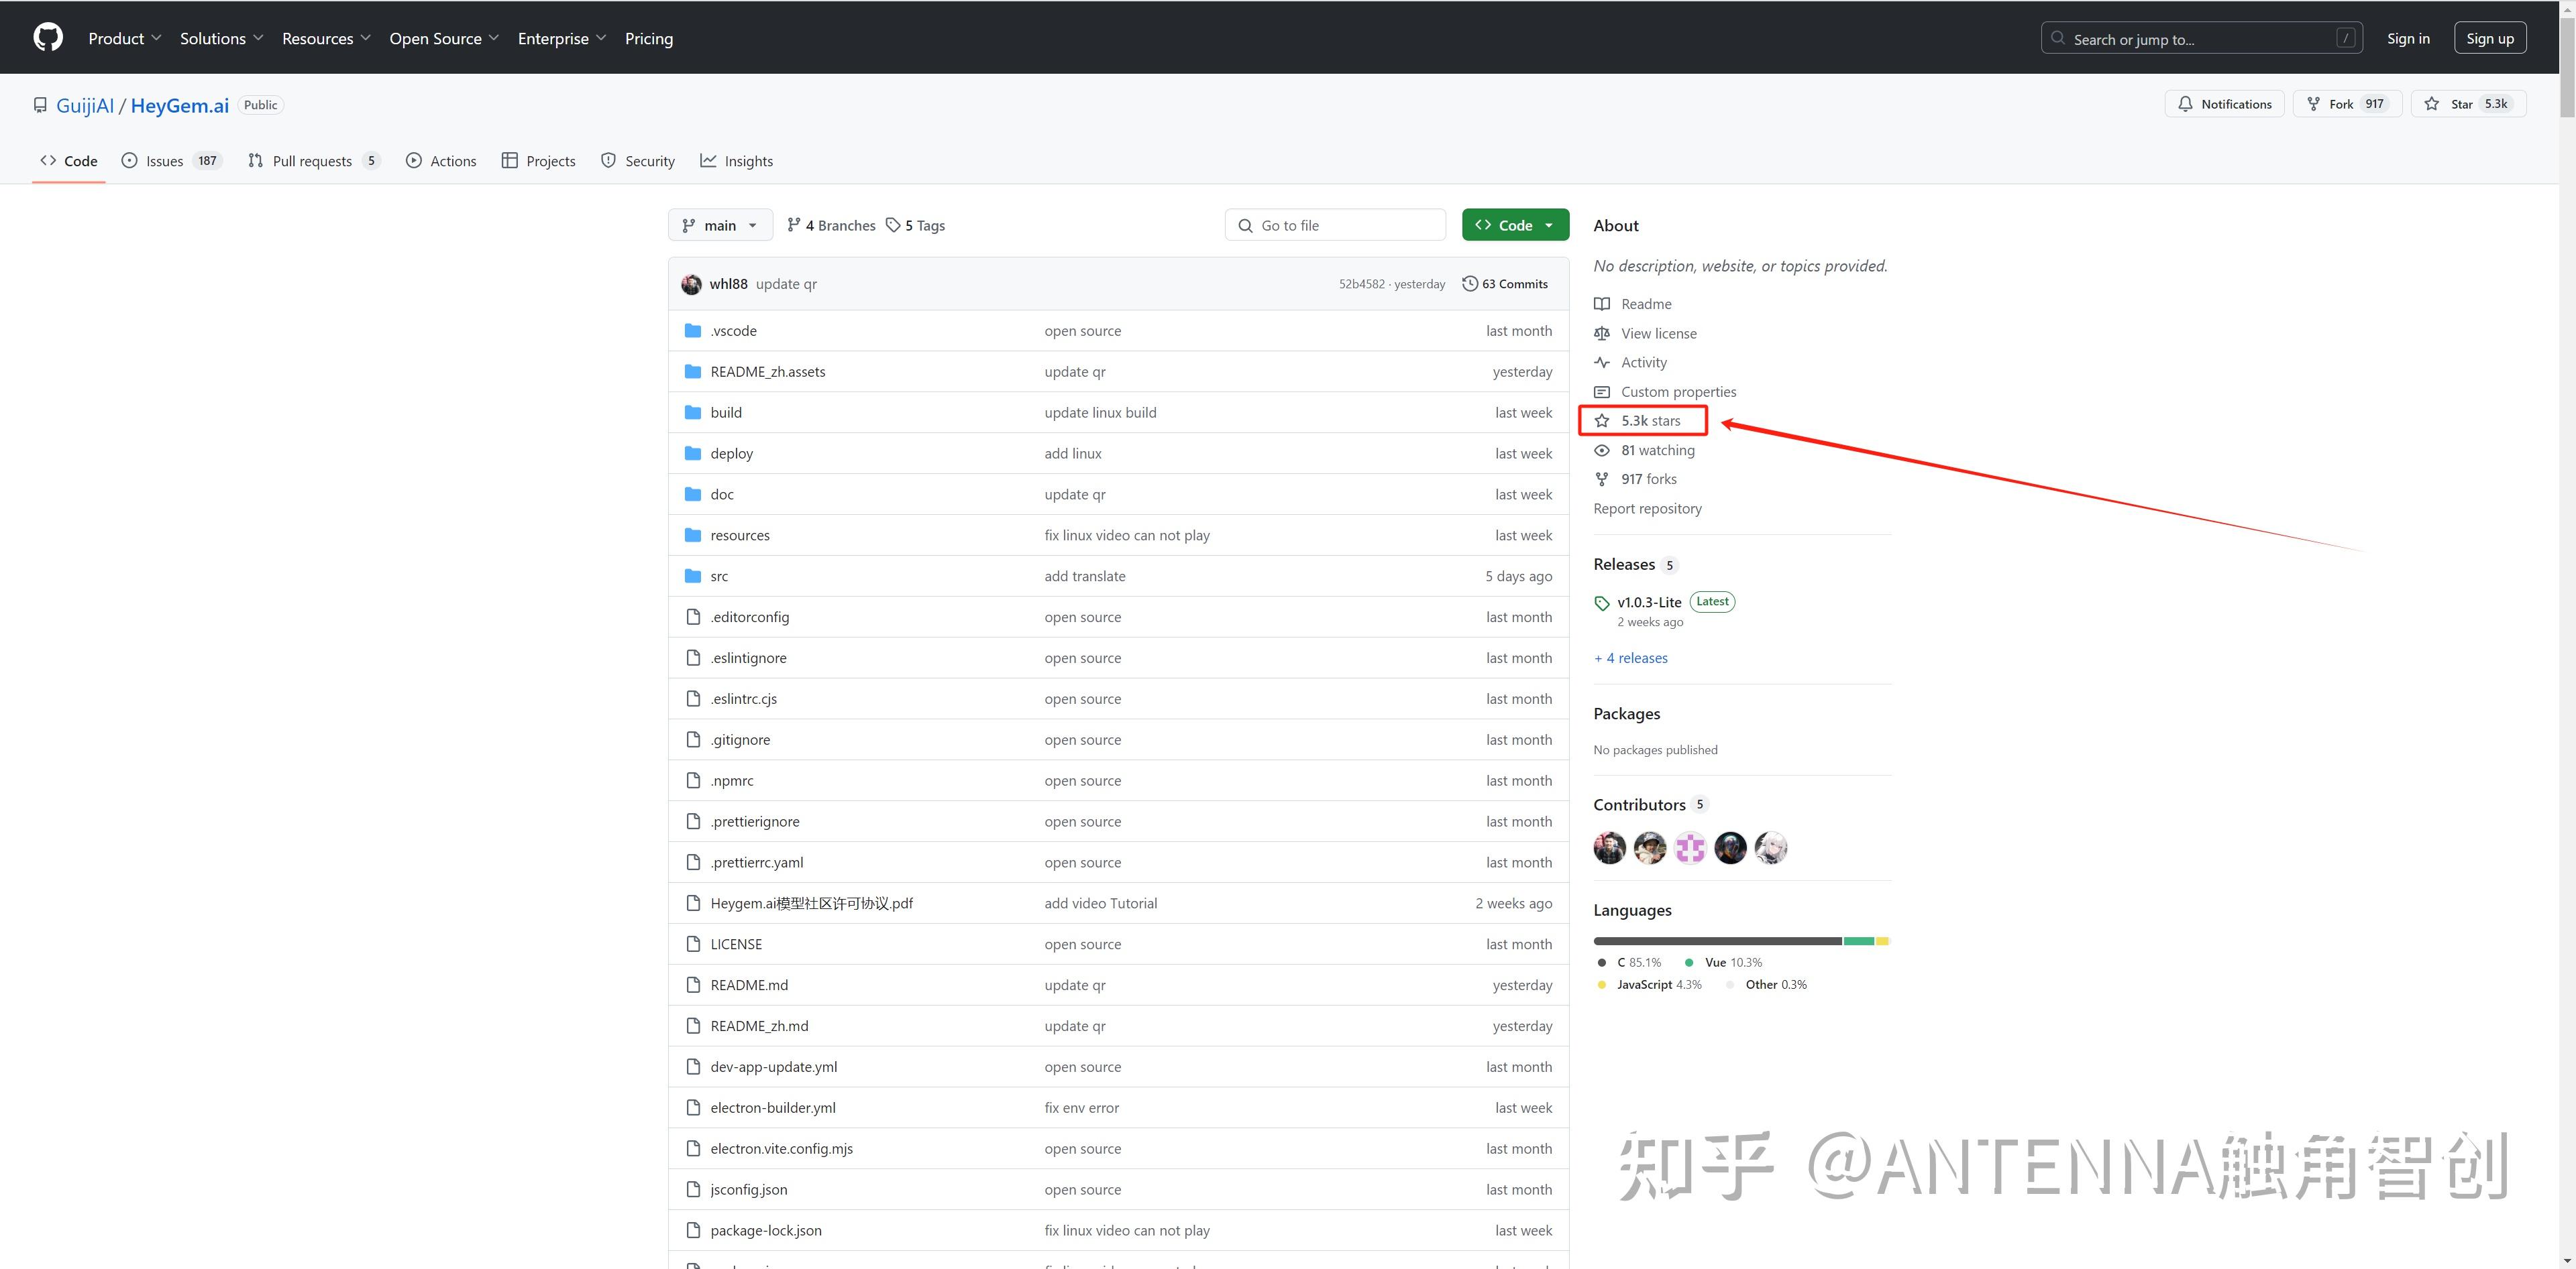2576x1269 pixels.
Task: Click the Go to file search box
Action: pyautogui.click(x=1334, y=224)
